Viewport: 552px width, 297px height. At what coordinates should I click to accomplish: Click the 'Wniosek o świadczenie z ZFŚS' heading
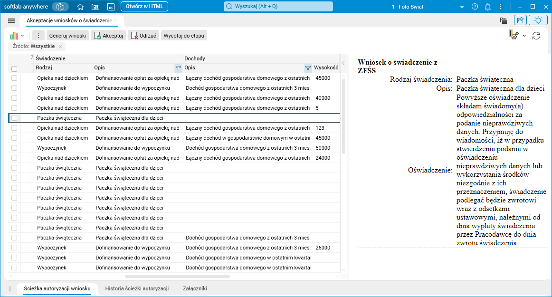(398, 66)
